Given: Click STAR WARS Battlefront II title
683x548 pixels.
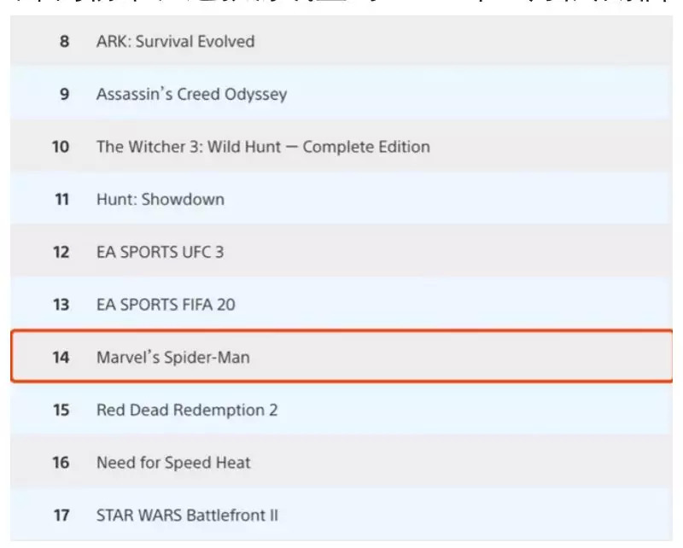Looking at the screenshot, I should click(x=187, y=516).
